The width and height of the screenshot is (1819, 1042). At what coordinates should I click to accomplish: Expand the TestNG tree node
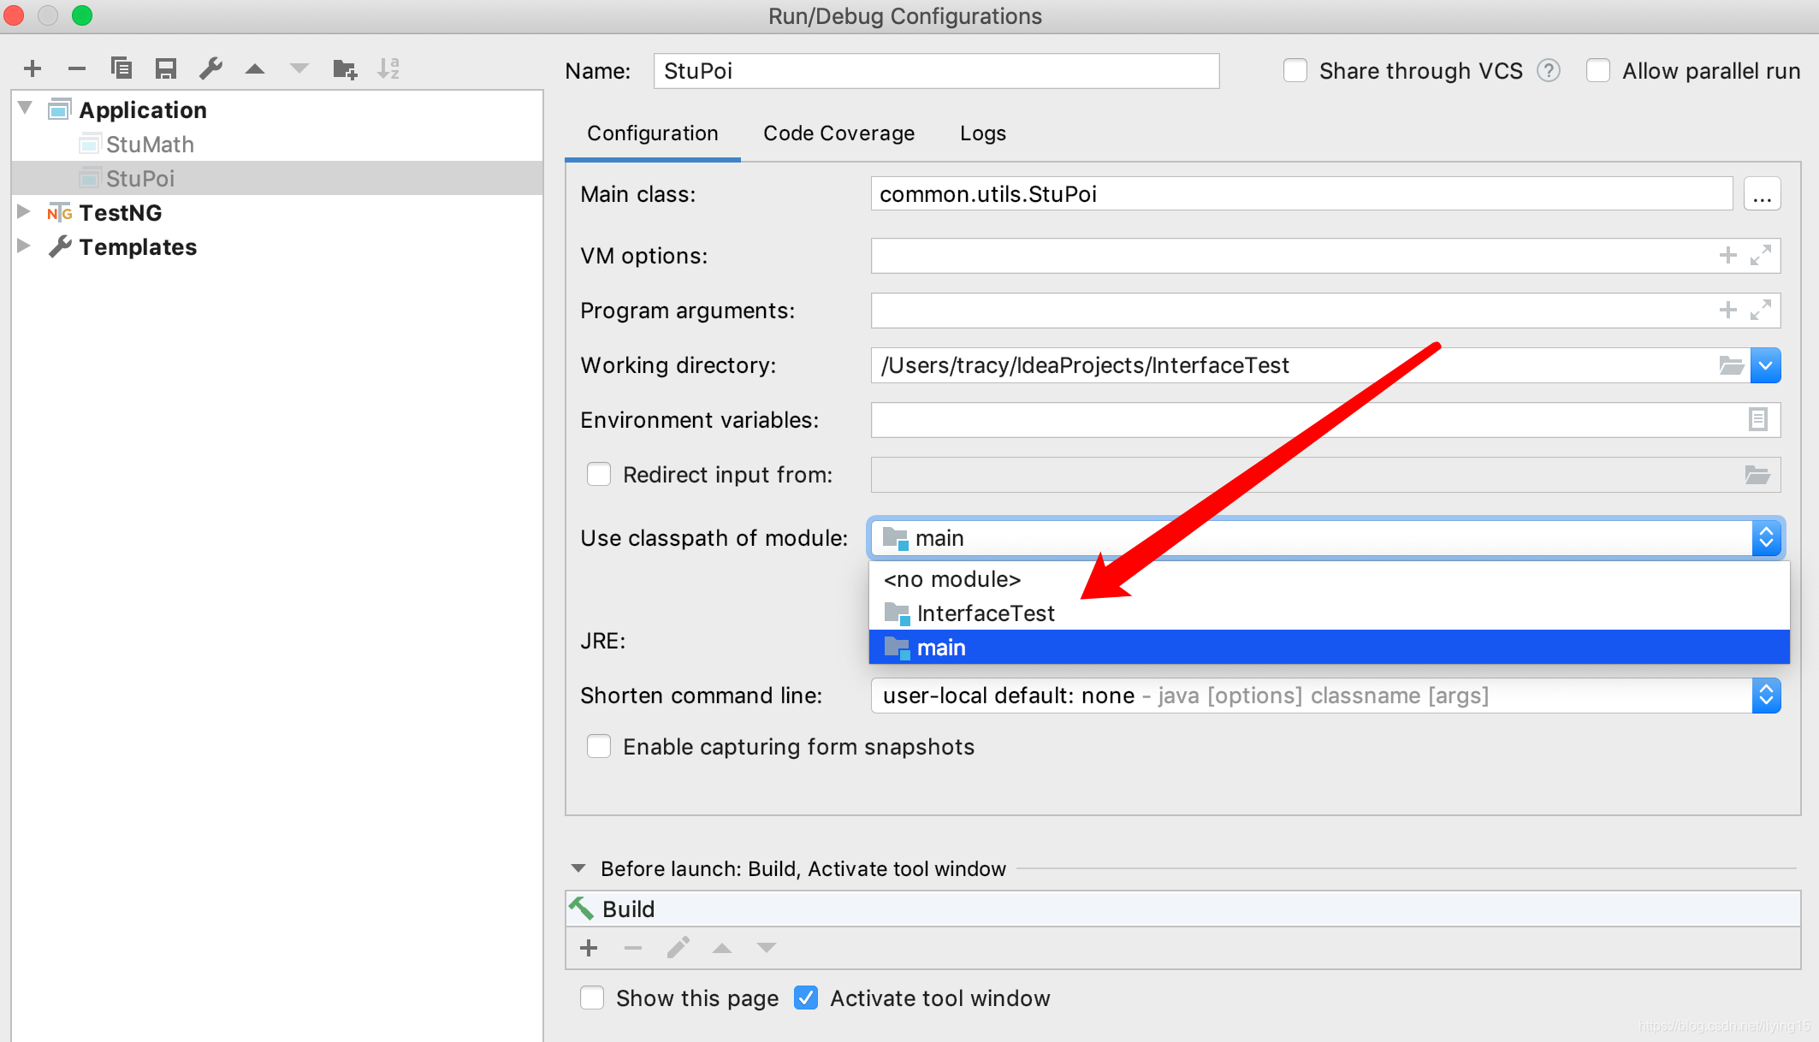tap(24, 211)
